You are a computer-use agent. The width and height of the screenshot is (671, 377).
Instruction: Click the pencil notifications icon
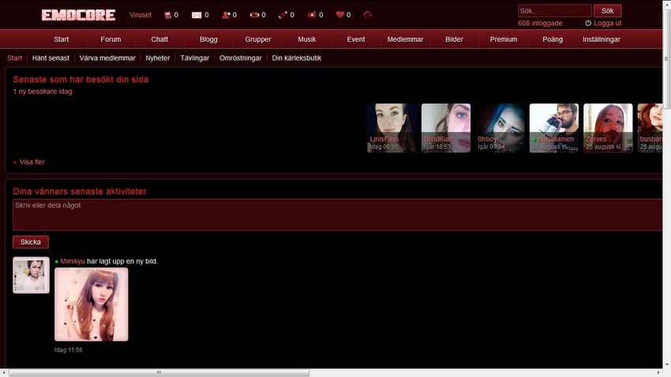pyautogui.click(x=283, y=15)
